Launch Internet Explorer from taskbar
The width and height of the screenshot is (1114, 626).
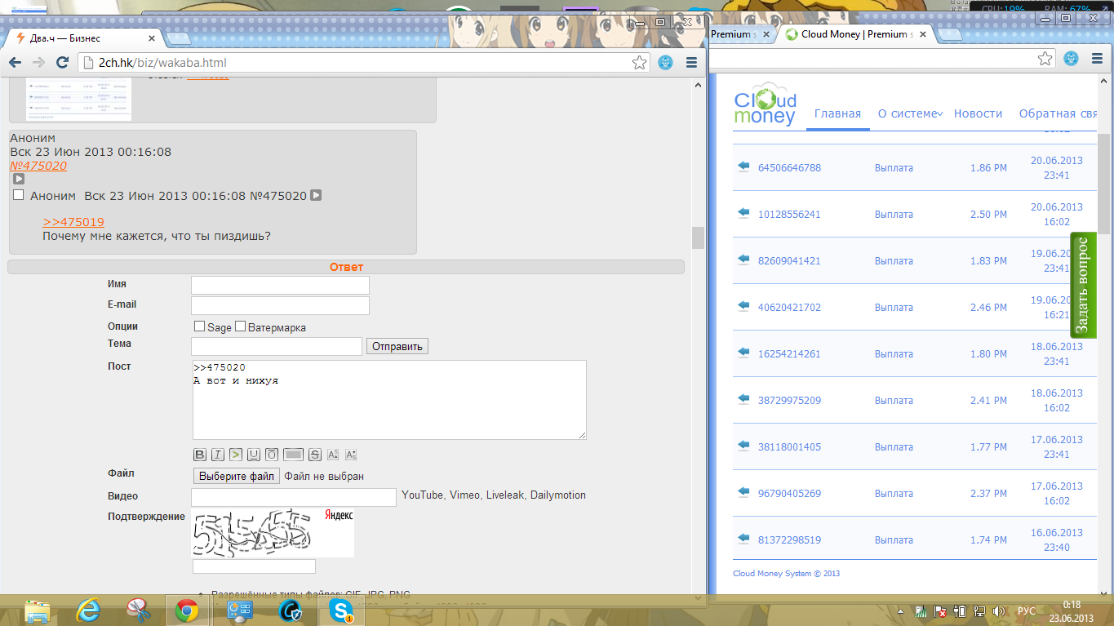[88, 610]
